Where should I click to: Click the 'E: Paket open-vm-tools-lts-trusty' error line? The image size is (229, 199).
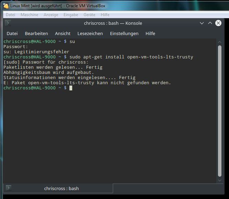[87, 83]
